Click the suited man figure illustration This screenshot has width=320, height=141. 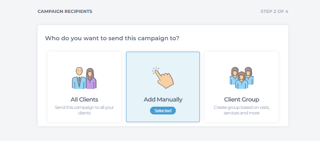point(79,78)
